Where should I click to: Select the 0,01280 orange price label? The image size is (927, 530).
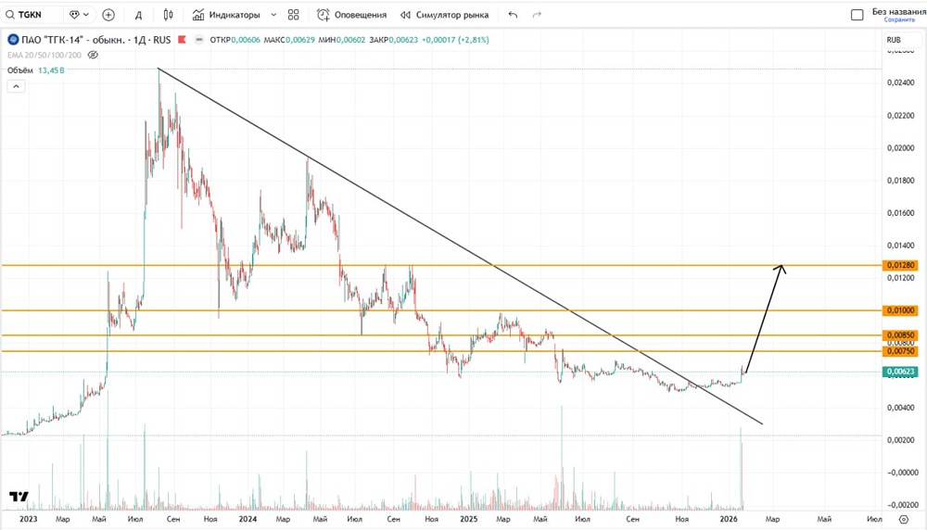pyautogui.click(x=900, y=265)
